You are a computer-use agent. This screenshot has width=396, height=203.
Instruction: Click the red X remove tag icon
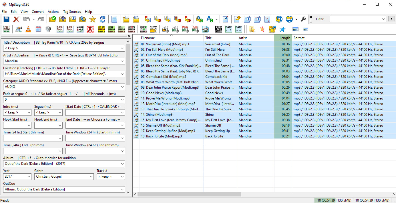[16, 19]
